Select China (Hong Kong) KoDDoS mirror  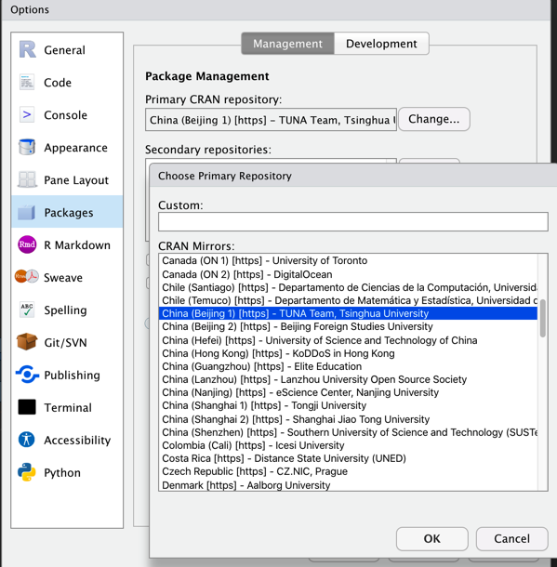348,353
